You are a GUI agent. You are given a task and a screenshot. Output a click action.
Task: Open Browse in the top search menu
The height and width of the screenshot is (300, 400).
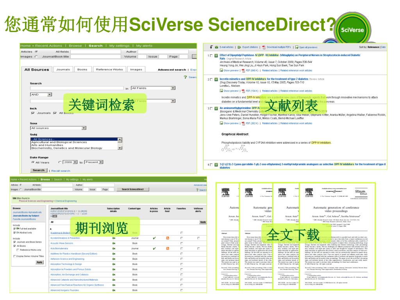coord(75,46)
